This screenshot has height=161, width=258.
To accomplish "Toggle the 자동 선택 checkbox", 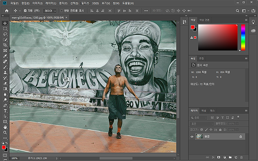I will [25, 11].
